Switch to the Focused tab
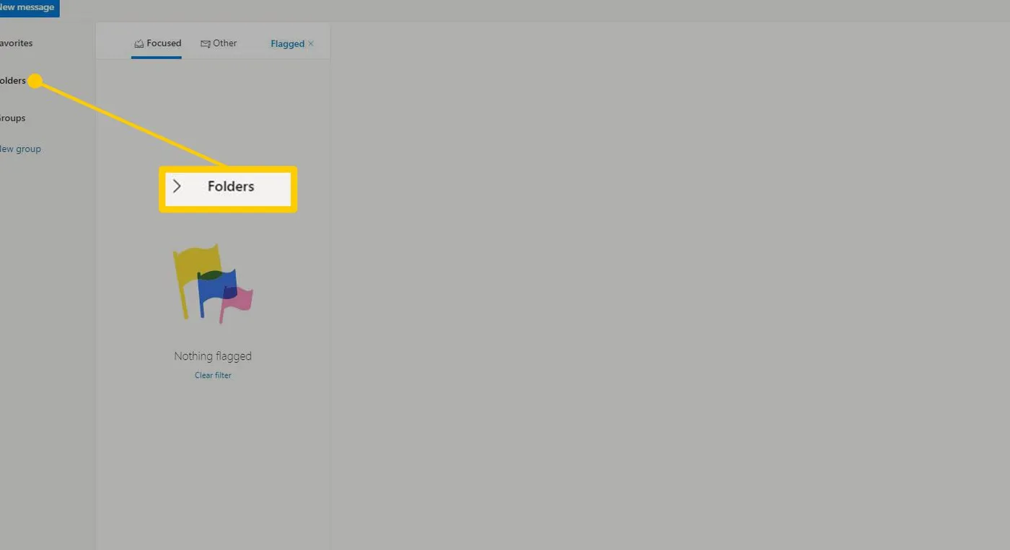 point(164,43)
